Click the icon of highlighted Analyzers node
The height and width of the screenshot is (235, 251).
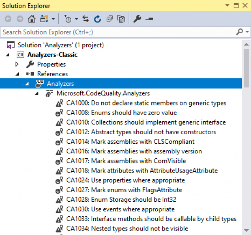[39, 84]
